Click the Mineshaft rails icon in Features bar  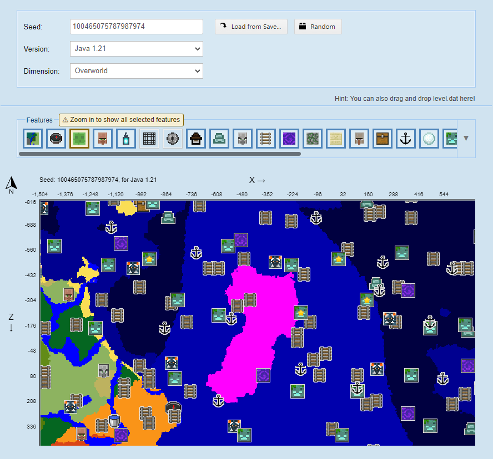(x=265, y=139)
